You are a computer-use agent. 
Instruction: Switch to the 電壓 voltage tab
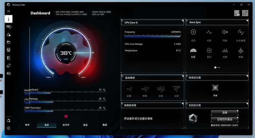pos(105,125)
